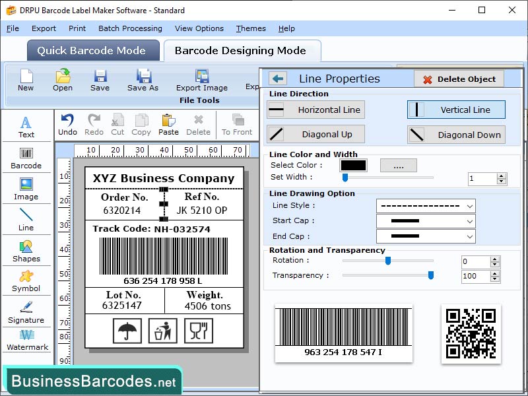Switch line direction to Vertical Line
Image resolution: width=528 pixels, height=396 pixels.
click(x=456, y=110)
